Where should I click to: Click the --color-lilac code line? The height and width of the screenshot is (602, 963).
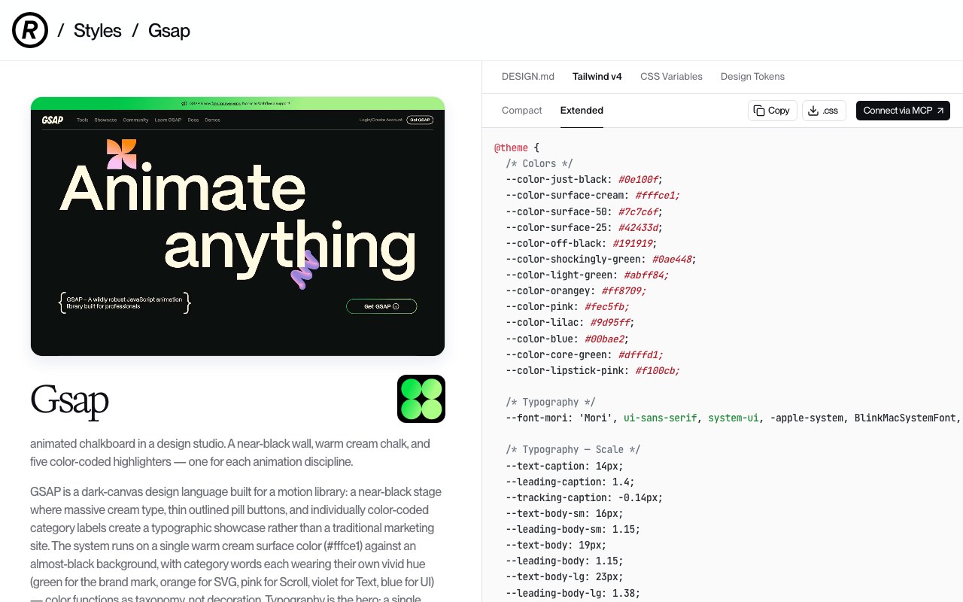pyautogui.click(x=570, y=323)
